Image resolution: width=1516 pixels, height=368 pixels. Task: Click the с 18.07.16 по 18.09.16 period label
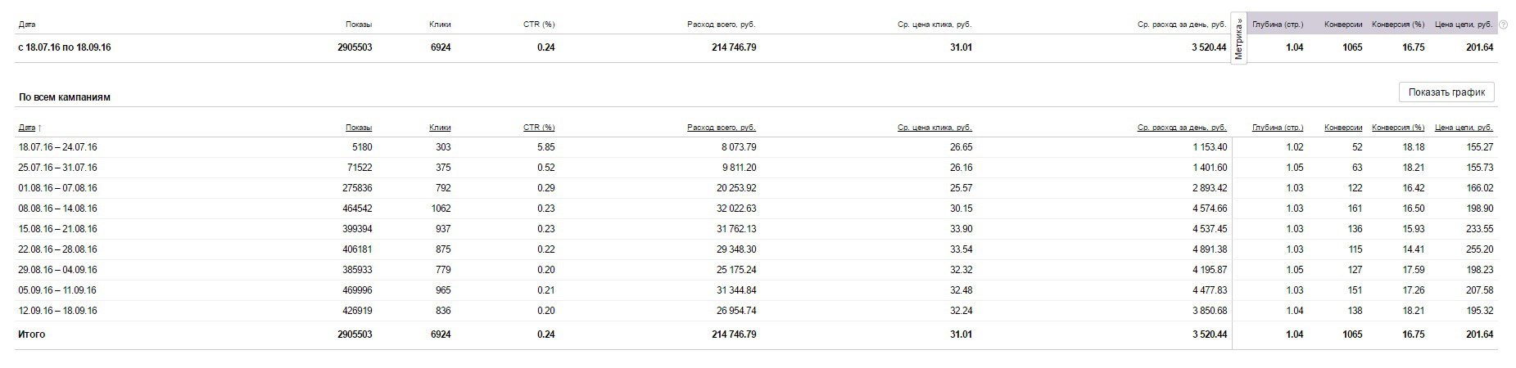[x=64, y=47]
